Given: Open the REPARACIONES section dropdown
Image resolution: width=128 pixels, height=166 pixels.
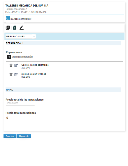Looking at the screenshot, I should (21, 37).
